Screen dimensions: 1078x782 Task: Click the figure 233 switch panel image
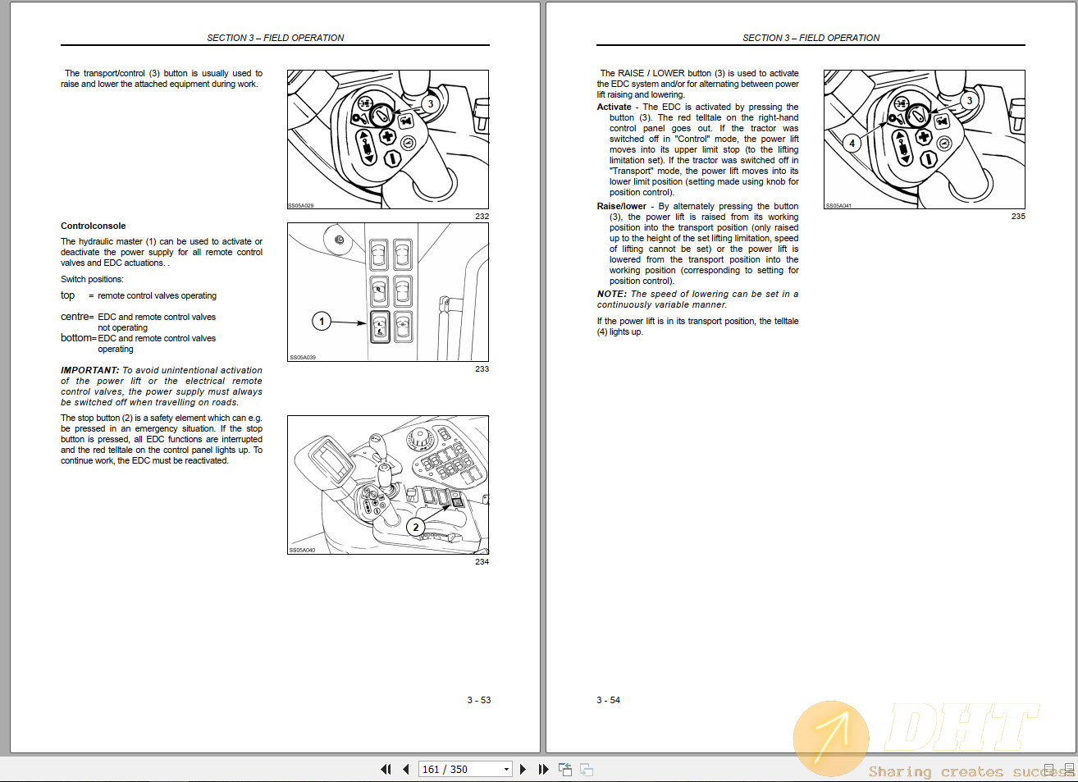387,292
